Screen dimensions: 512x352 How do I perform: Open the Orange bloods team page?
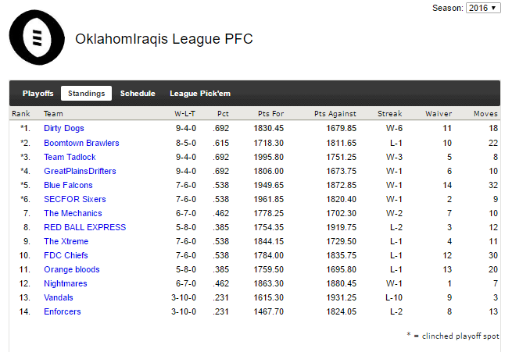pos(72,269)
